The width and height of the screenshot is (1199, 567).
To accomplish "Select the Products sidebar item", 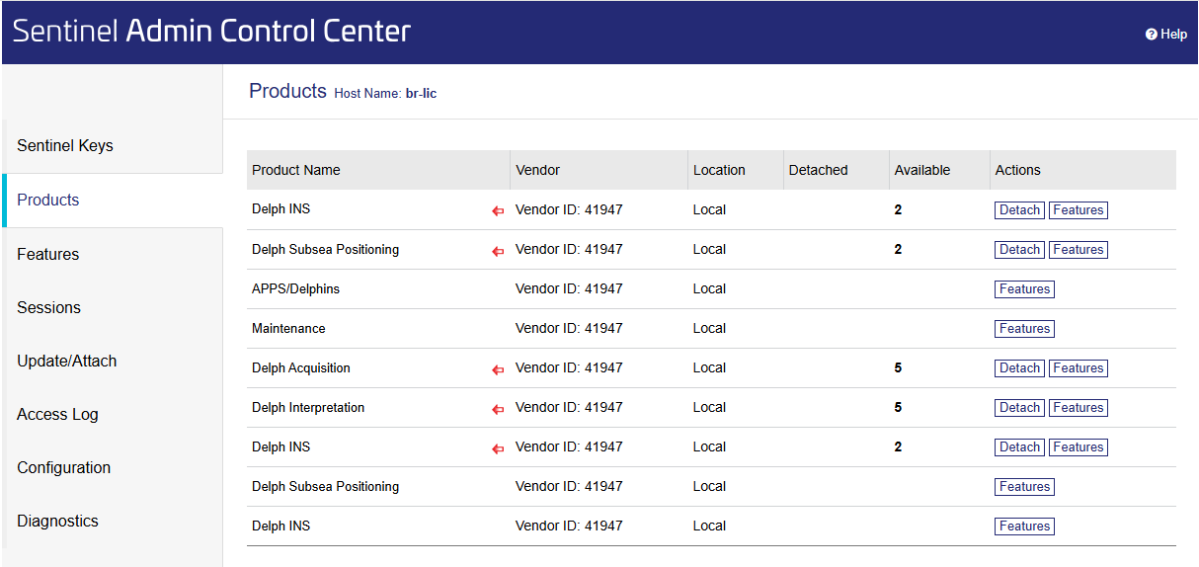I will coord(48,200).
